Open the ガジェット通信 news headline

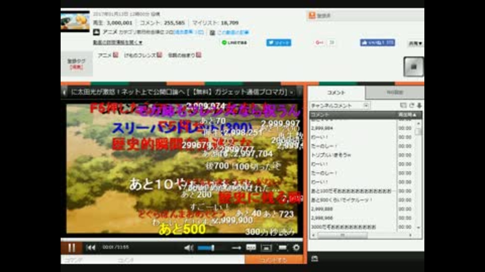(x=179, y=92)
